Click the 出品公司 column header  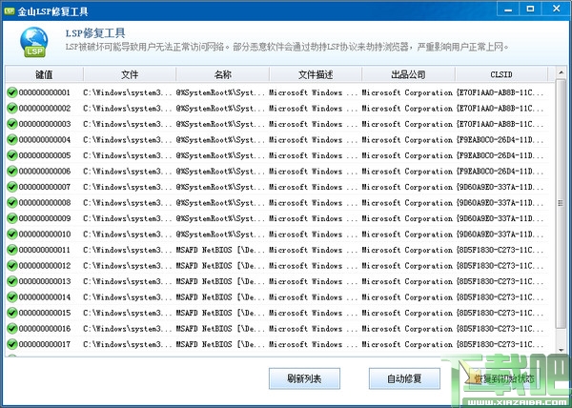tap(408, 74)
